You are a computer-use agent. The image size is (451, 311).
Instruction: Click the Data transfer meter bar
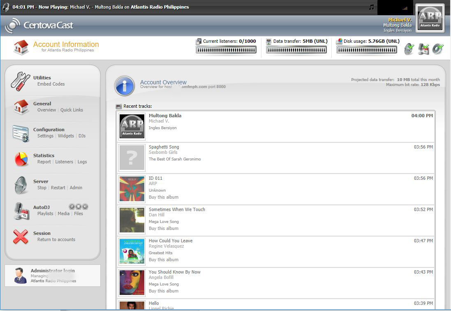pyautogui.click(x=296, y=50)
